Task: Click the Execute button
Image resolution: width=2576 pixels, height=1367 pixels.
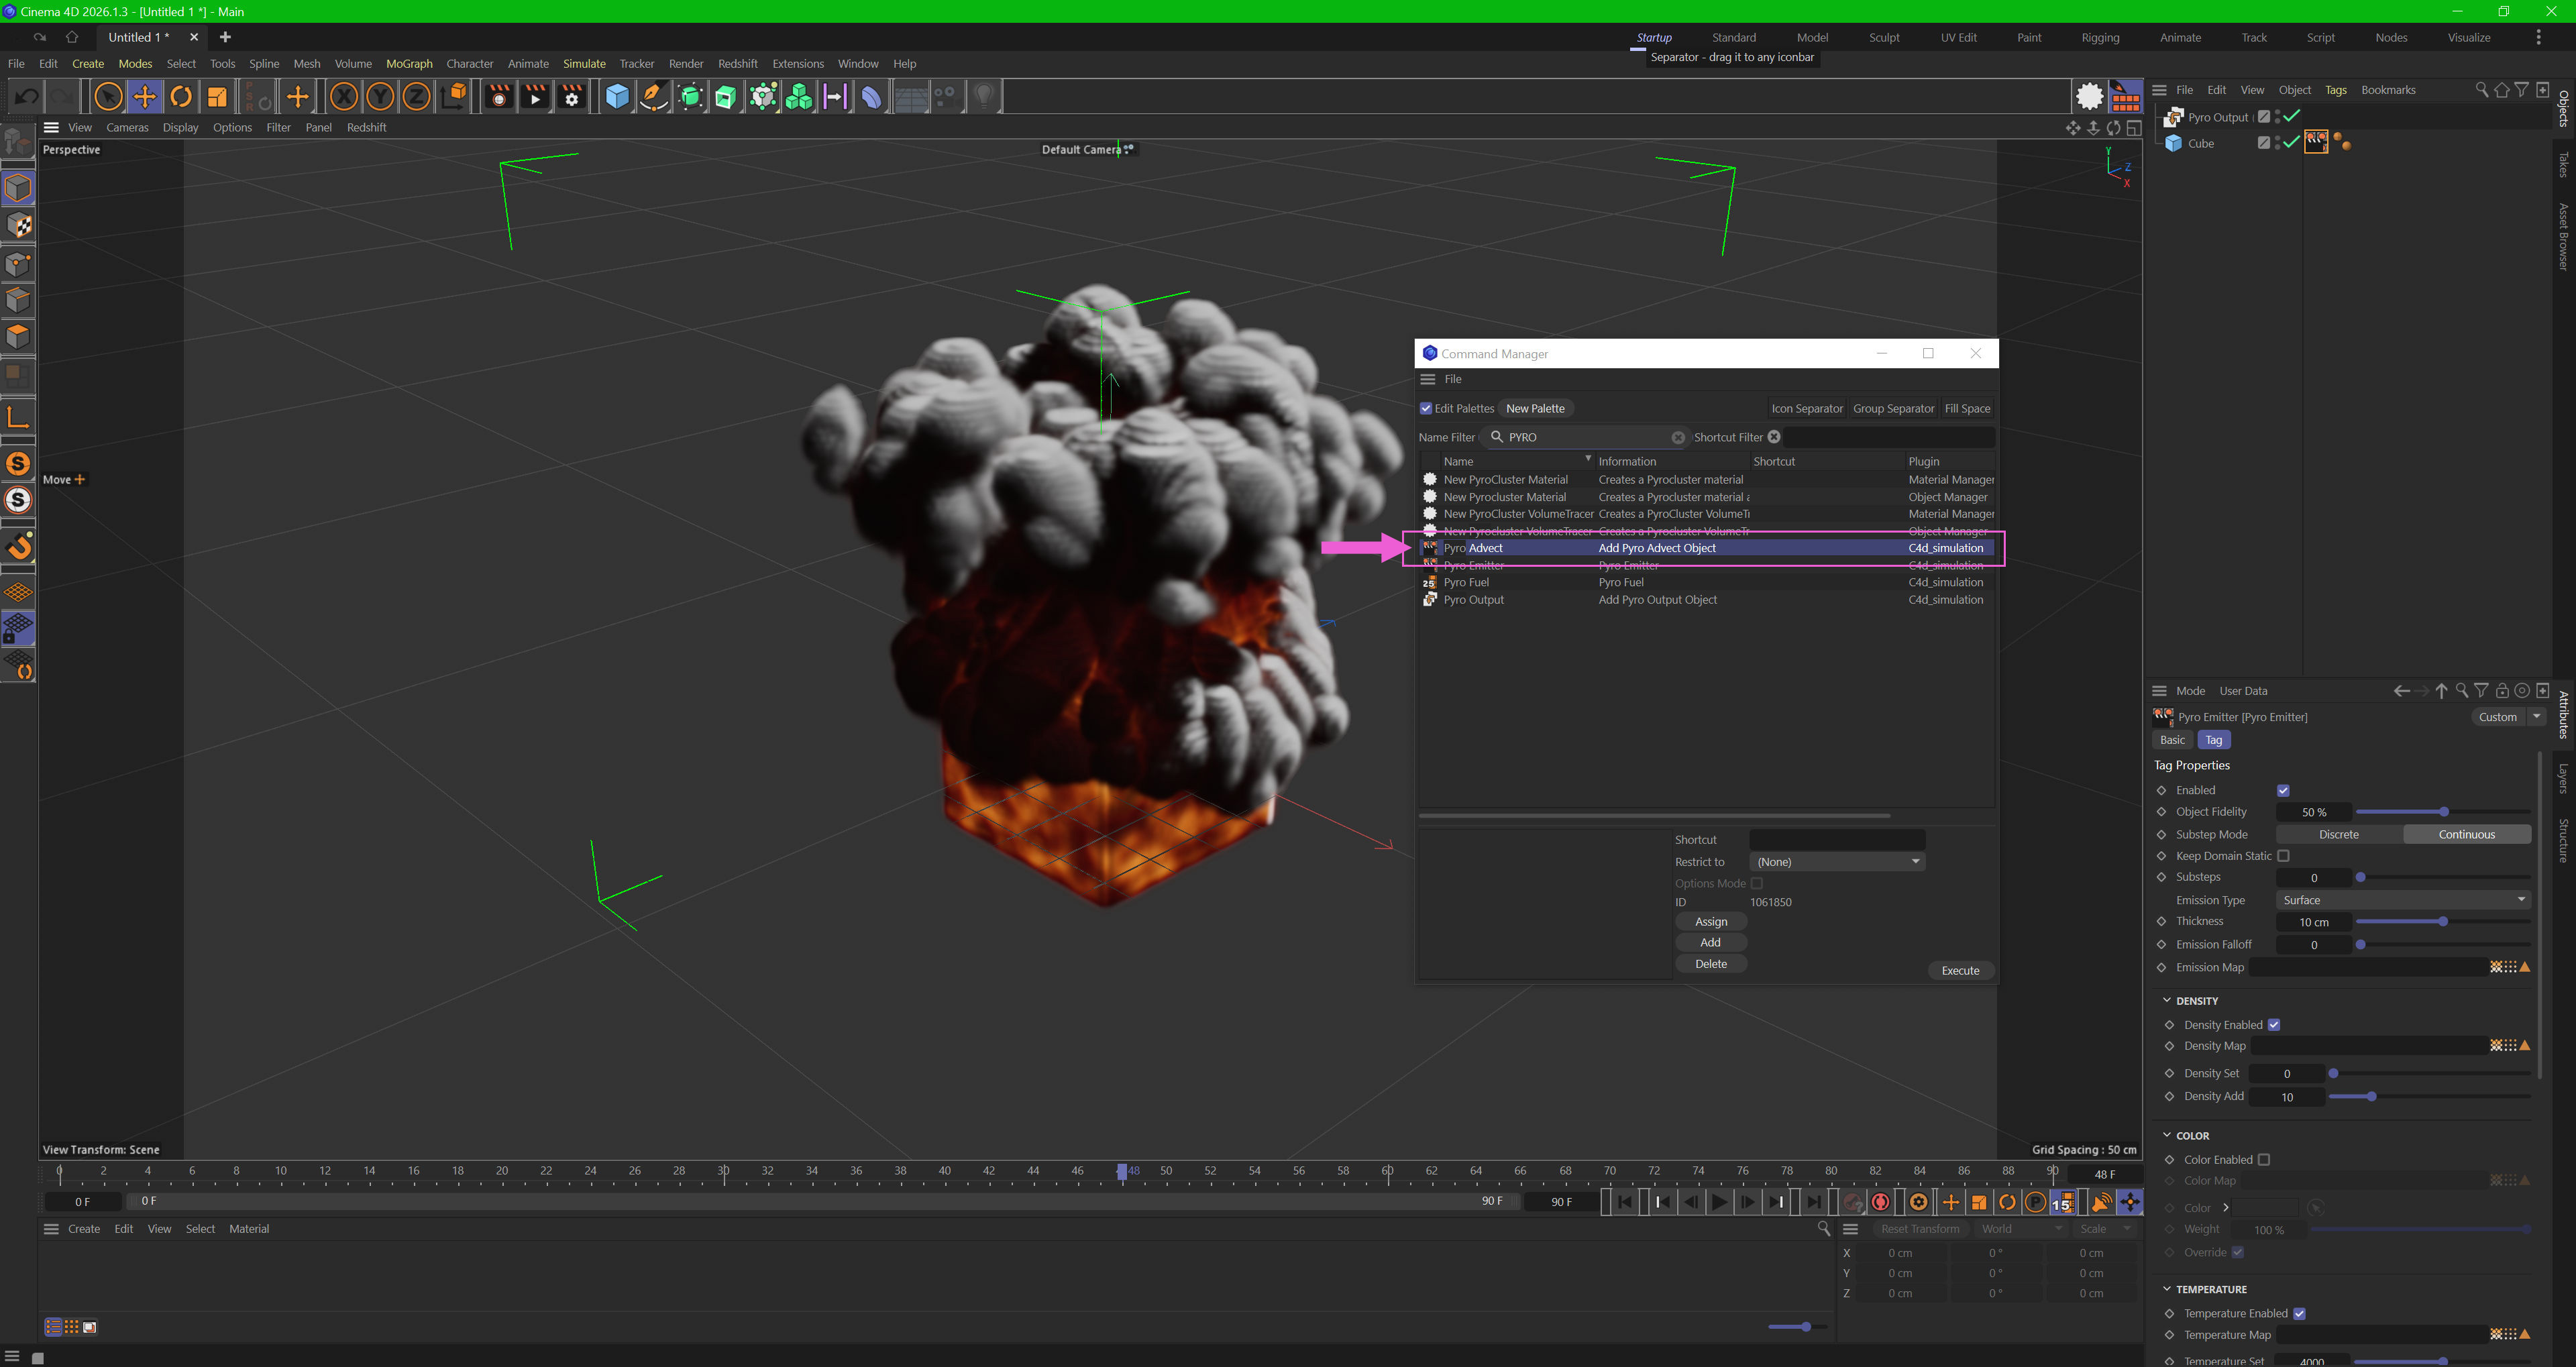Action: [1960, 971]
